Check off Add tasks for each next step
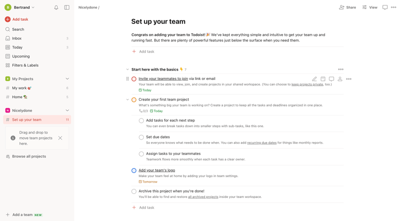 pyautogui.click(x=141, y=120)
